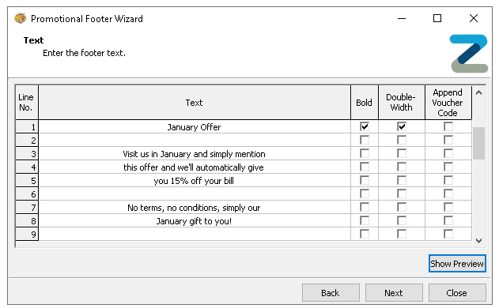Select row header for line 7

pos(27,207)
